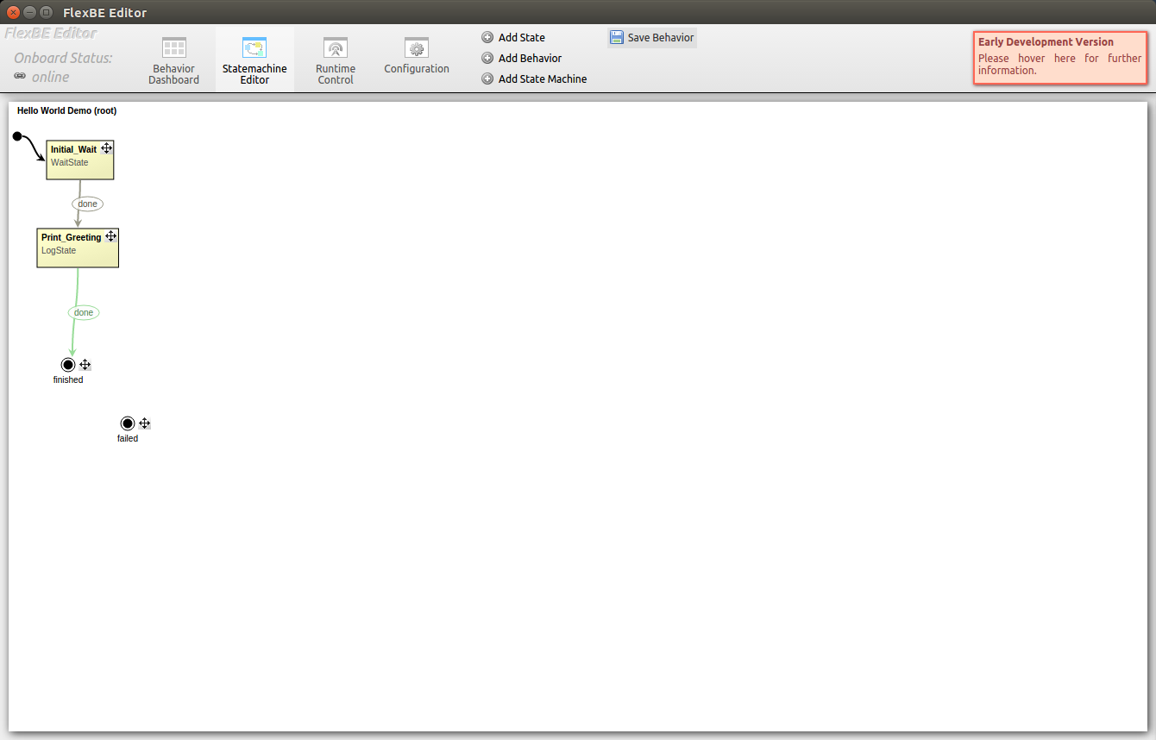Click Add Behavior button
The height and width of the screenshot is (740, 1156).
coord(522,58)
